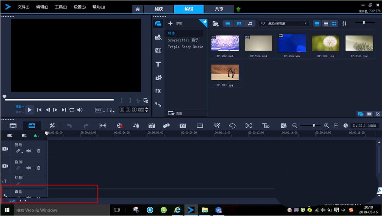Open the customize toolbar tools icon
The height and width of the screenshot is (216, 382).
[x=52, y=126]
